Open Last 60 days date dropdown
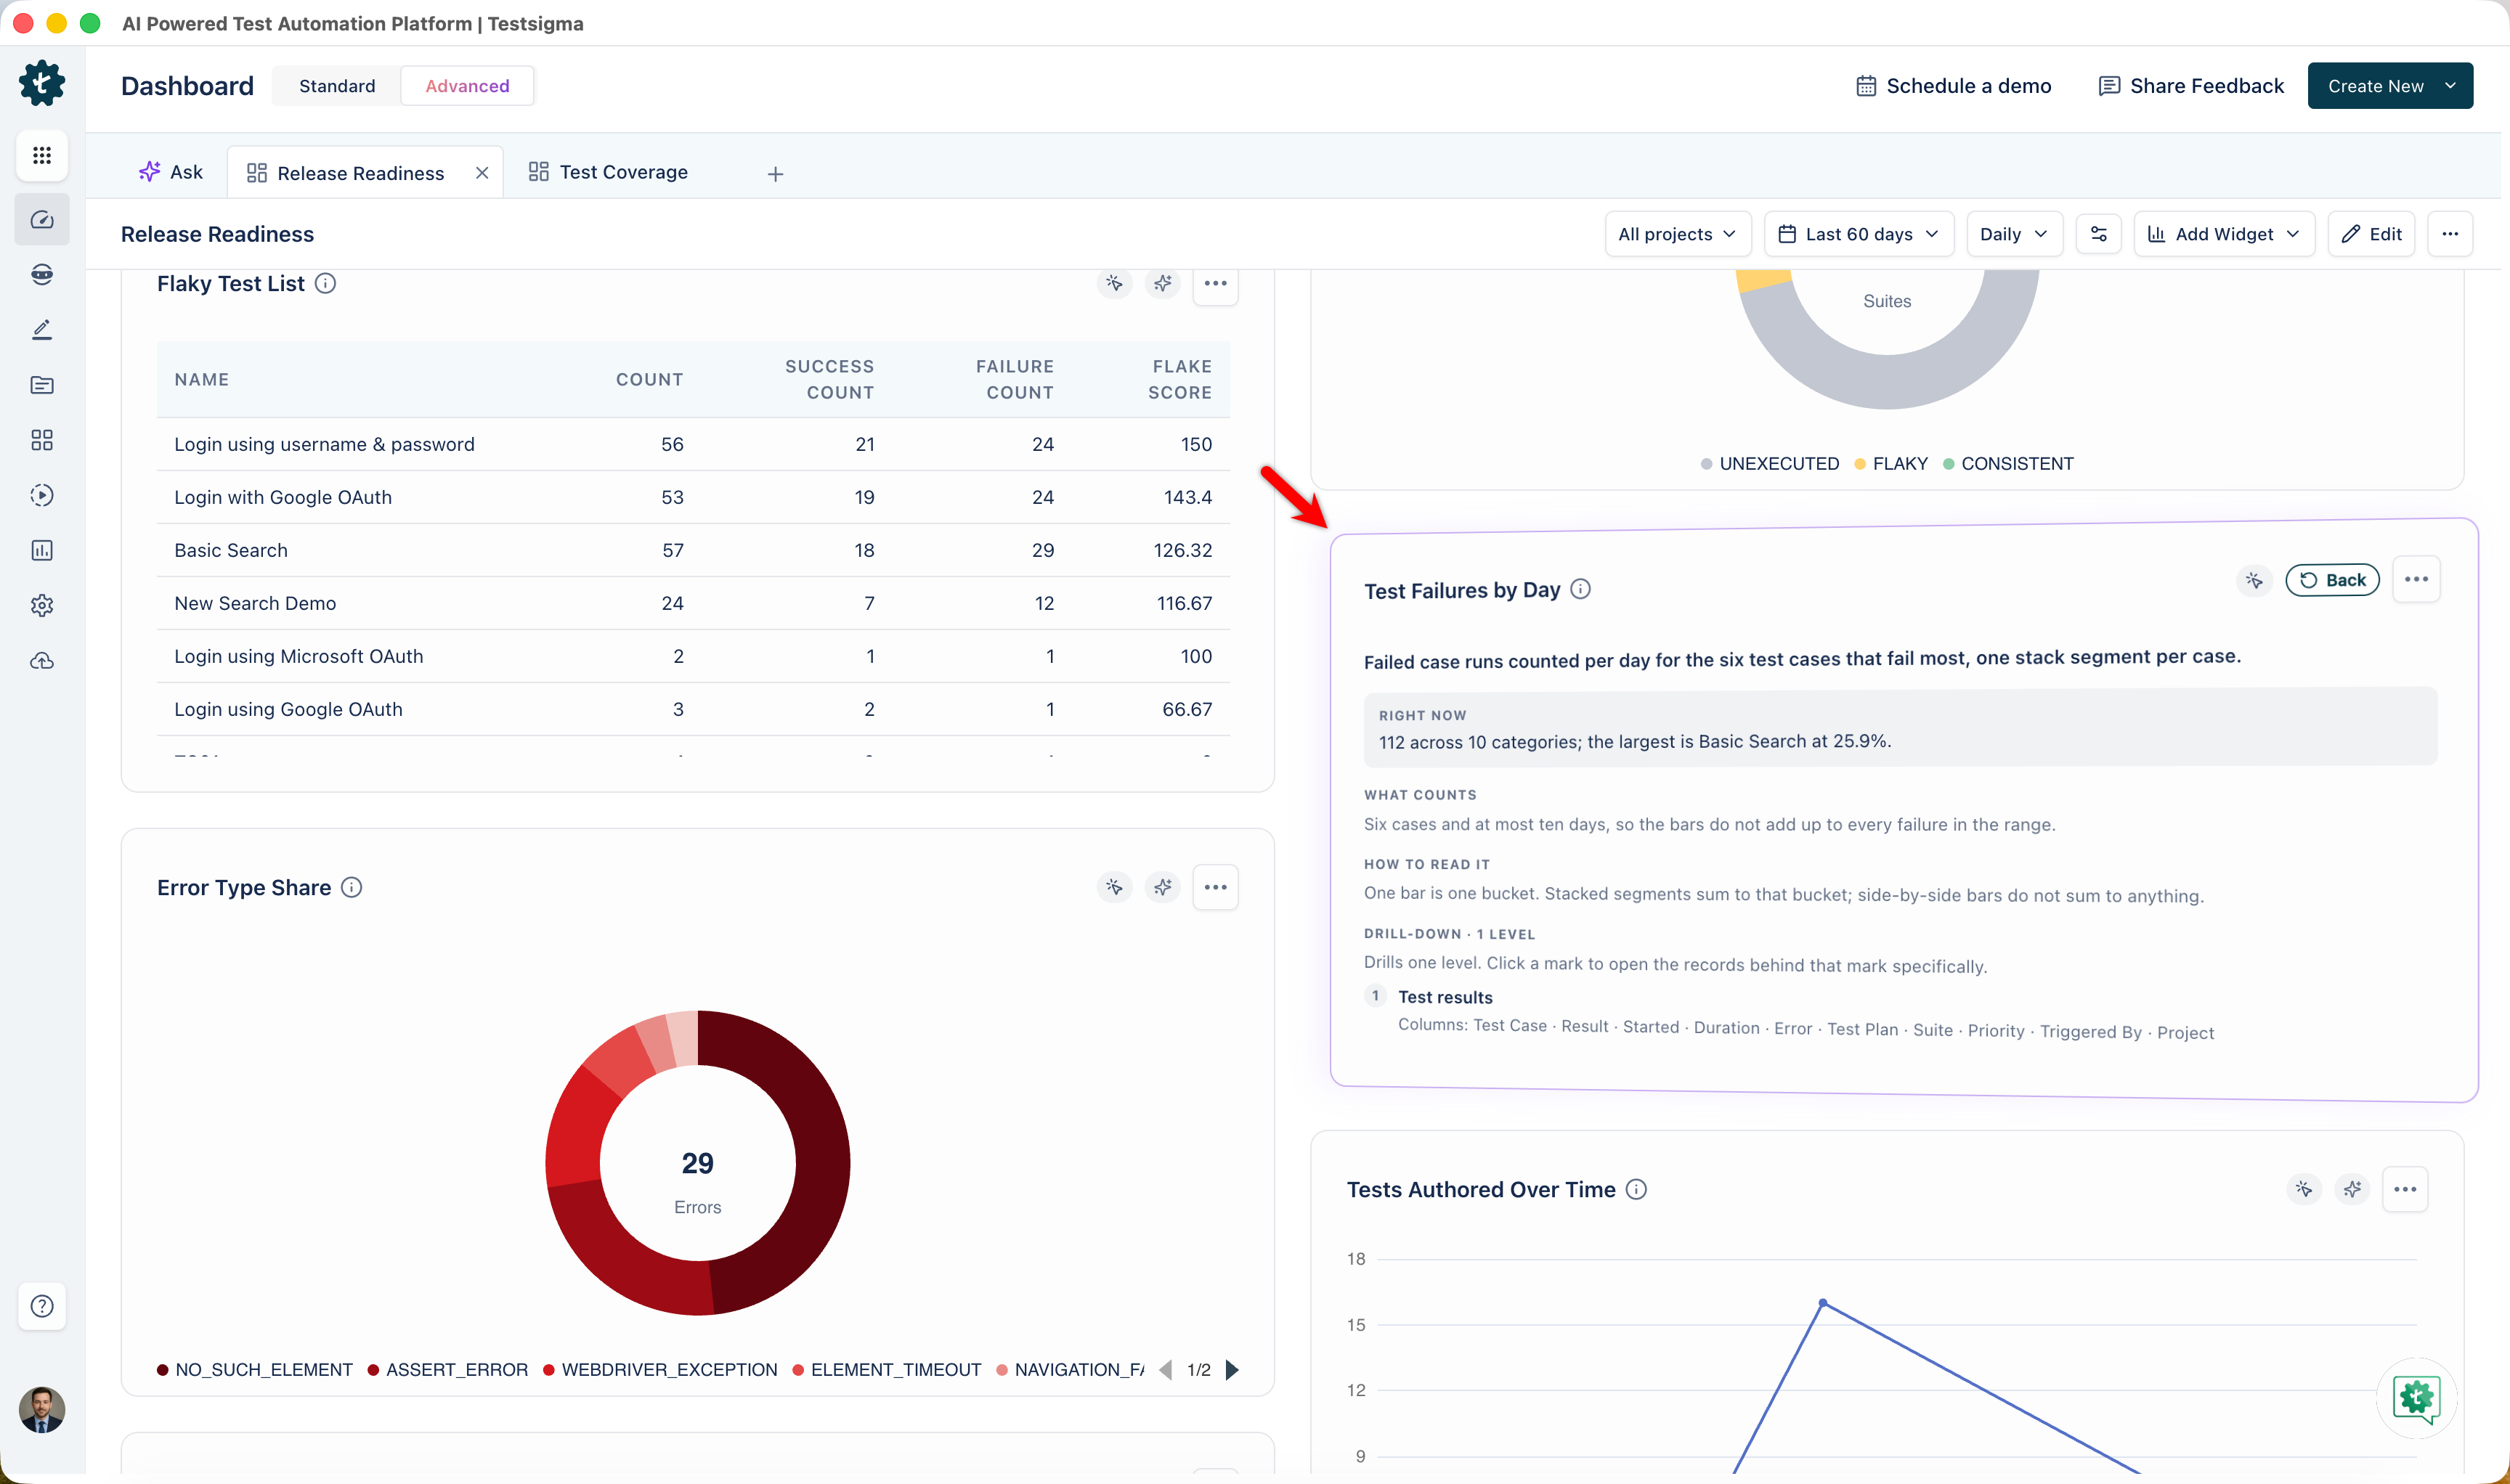 click(x=1859, y=234)
